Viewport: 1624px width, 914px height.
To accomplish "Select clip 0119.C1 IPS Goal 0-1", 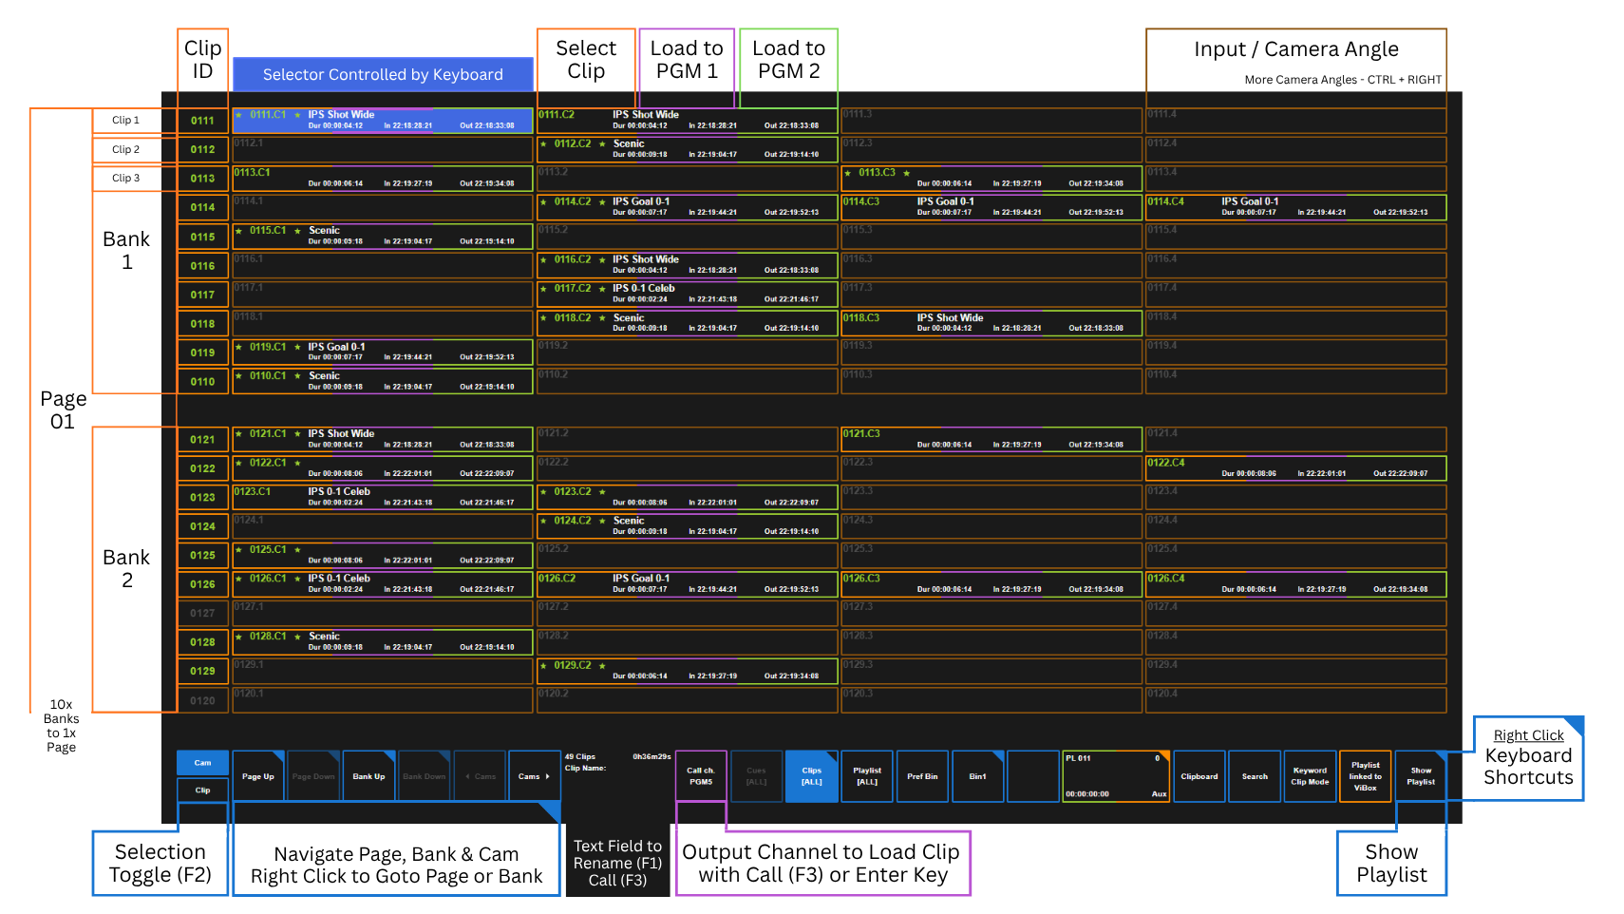I will (383, 352).
